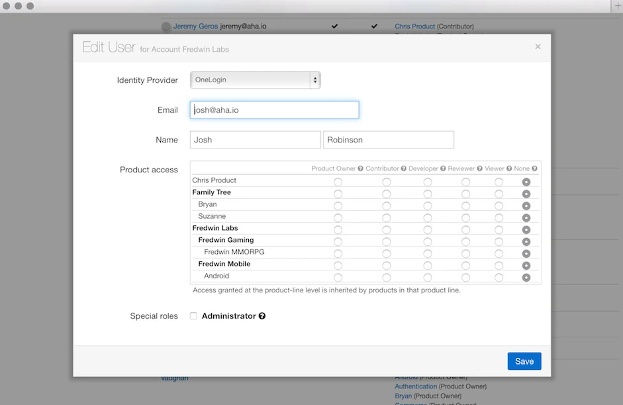Open the Identity Provider OneLogin dropdown

(x=255, y=80)
